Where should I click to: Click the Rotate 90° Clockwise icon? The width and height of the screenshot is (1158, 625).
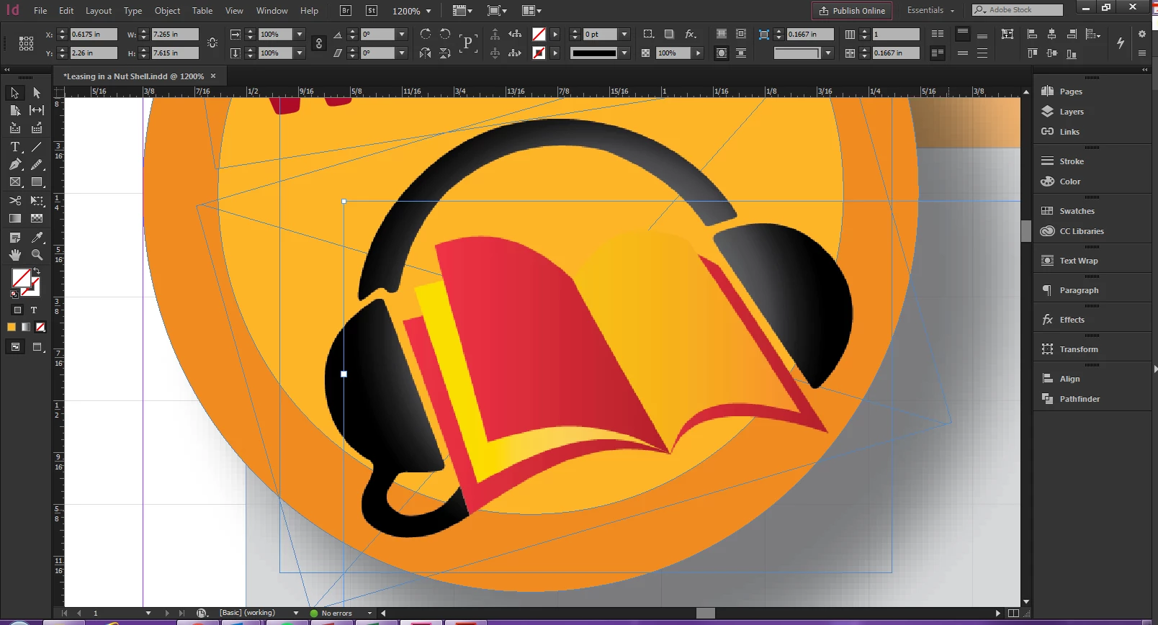[x=426, y=34]
